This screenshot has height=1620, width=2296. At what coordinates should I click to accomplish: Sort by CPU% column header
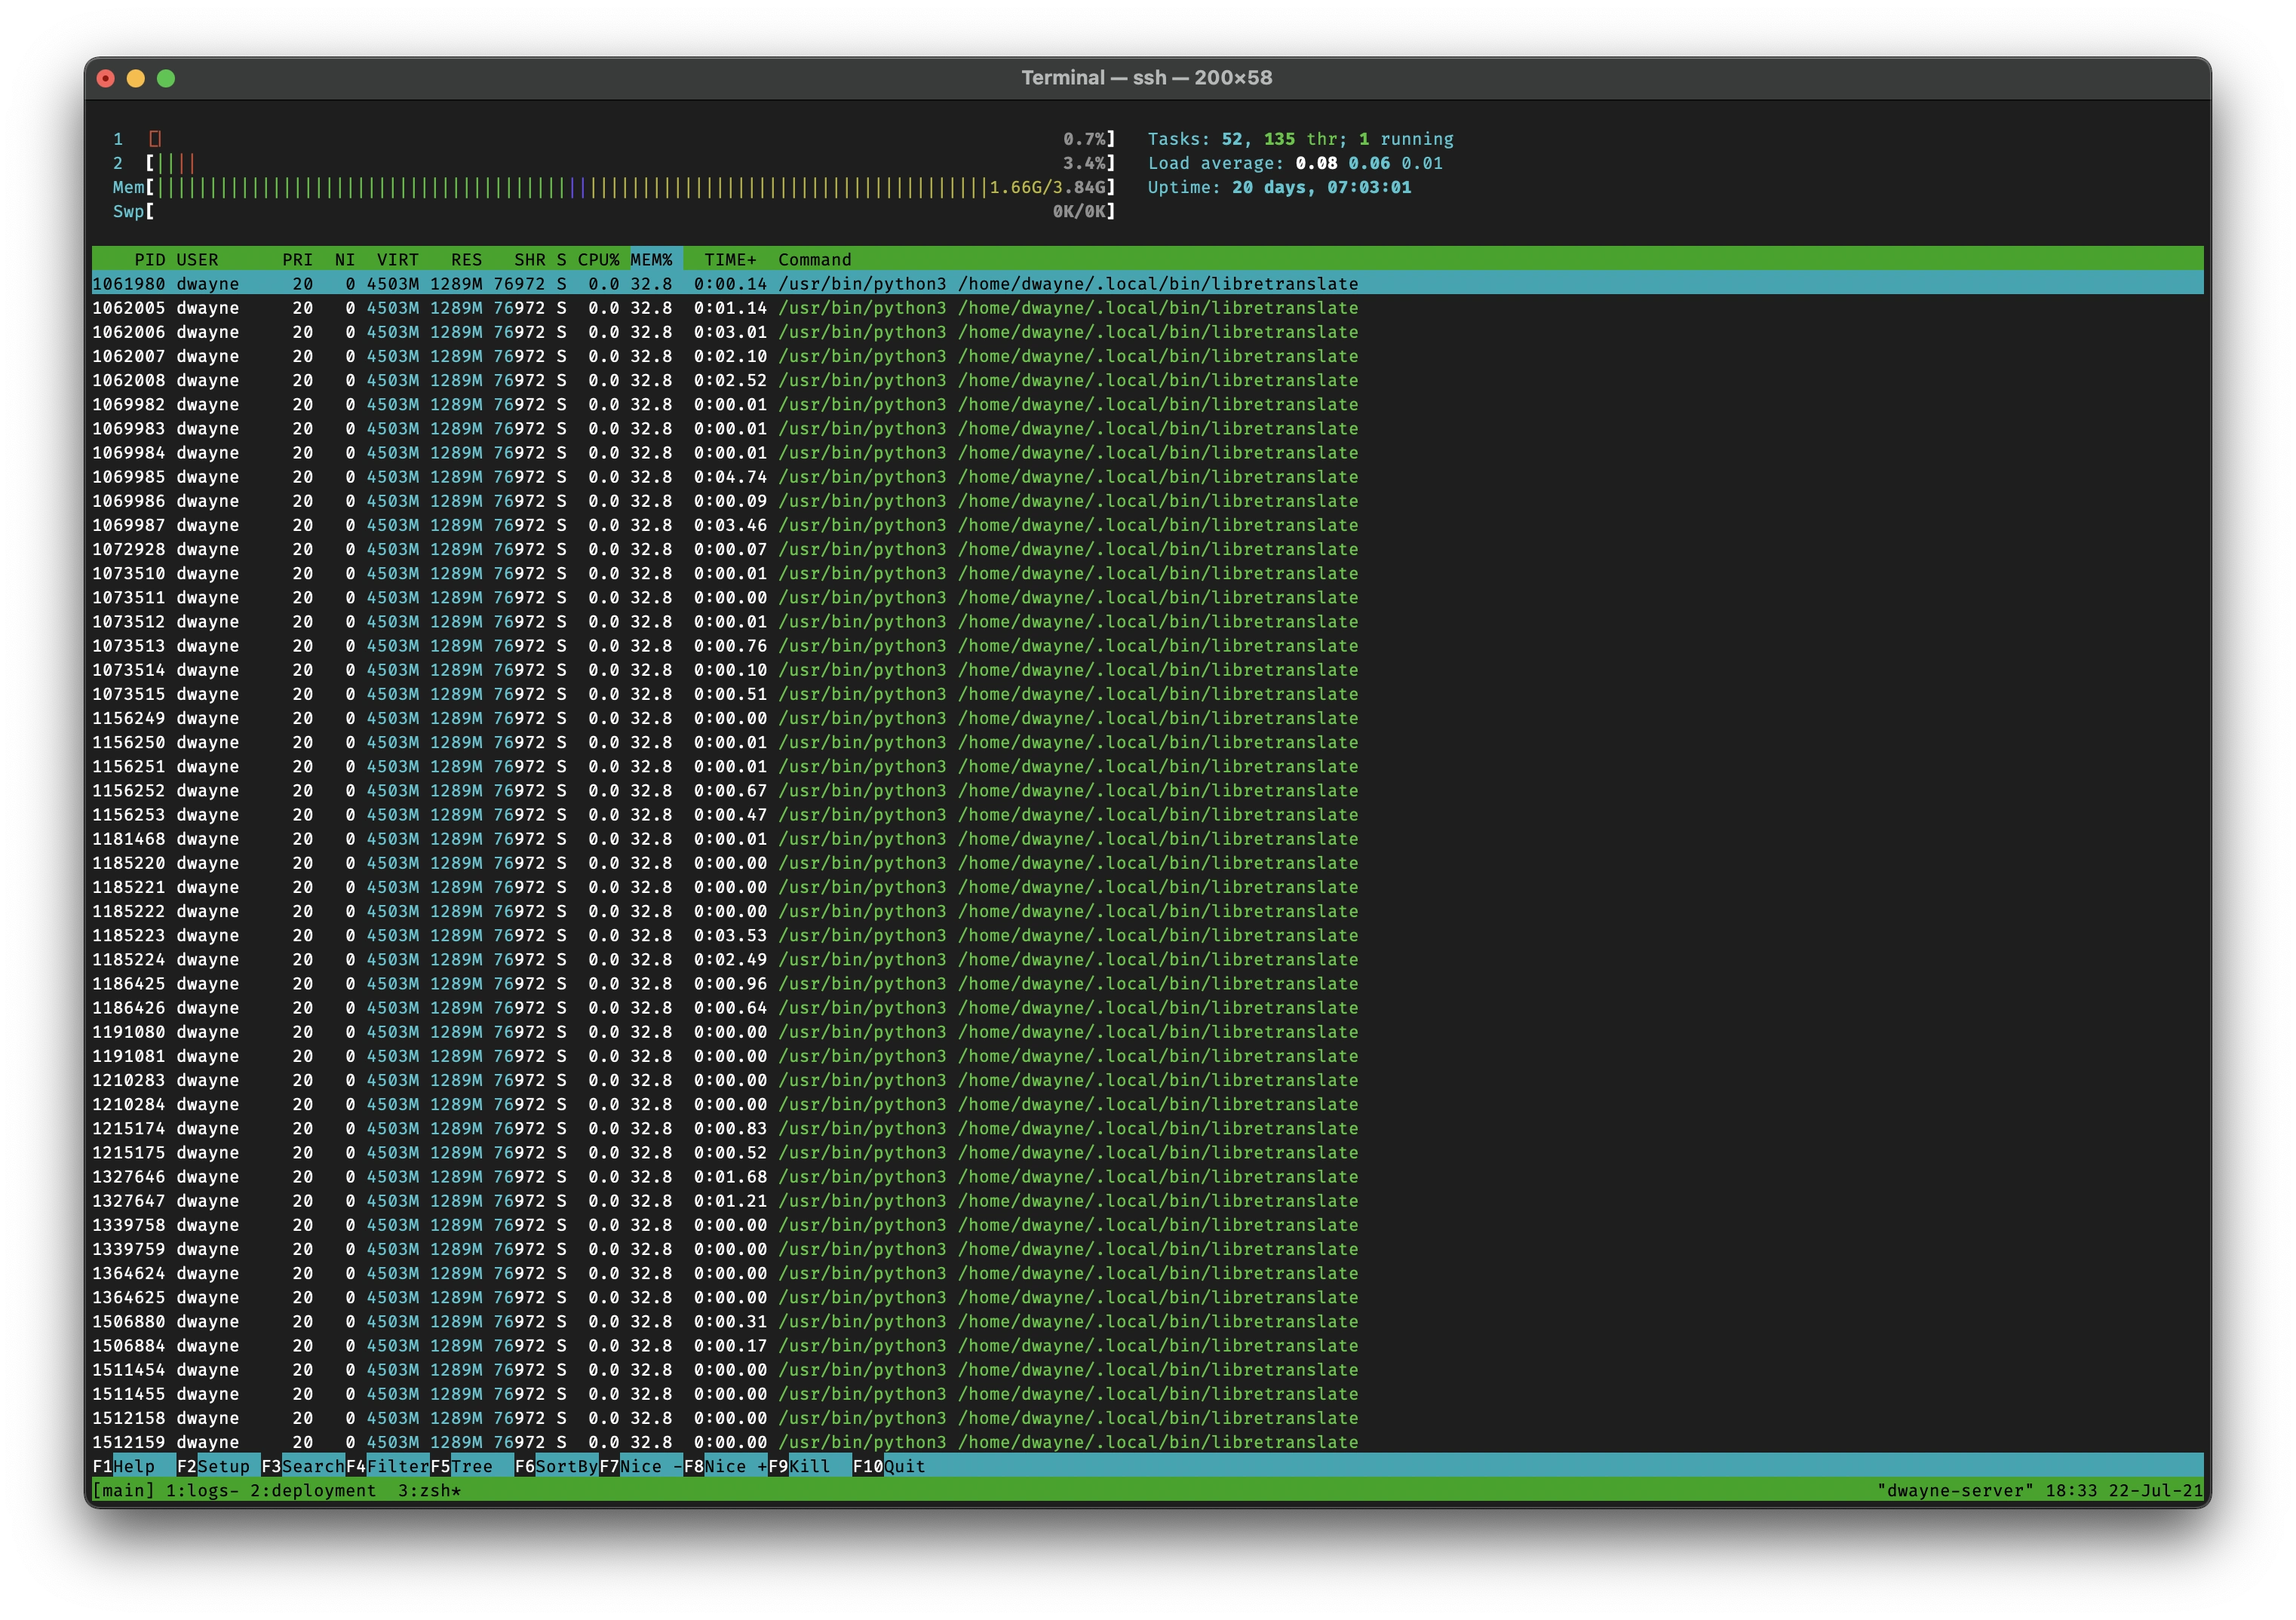coord(598,259)
